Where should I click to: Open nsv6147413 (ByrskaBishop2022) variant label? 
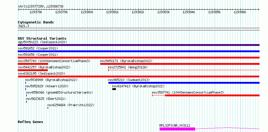point(138,86)
